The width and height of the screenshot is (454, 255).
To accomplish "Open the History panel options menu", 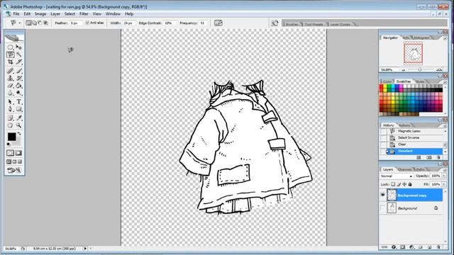I will [x=445, y=125].
